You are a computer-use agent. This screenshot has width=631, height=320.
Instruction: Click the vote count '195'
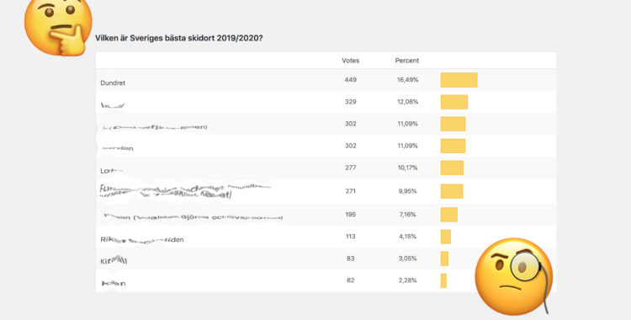351,215
